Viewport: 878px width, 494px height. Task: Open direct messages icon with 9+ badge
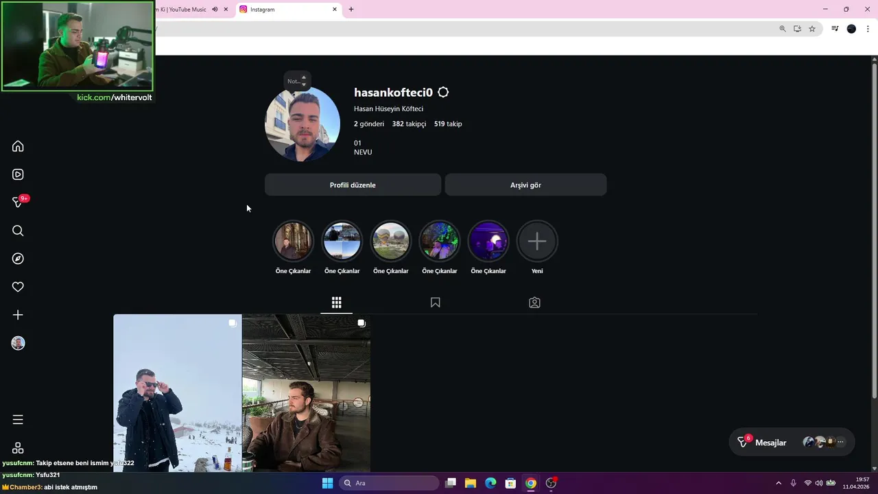click(19, 202)
